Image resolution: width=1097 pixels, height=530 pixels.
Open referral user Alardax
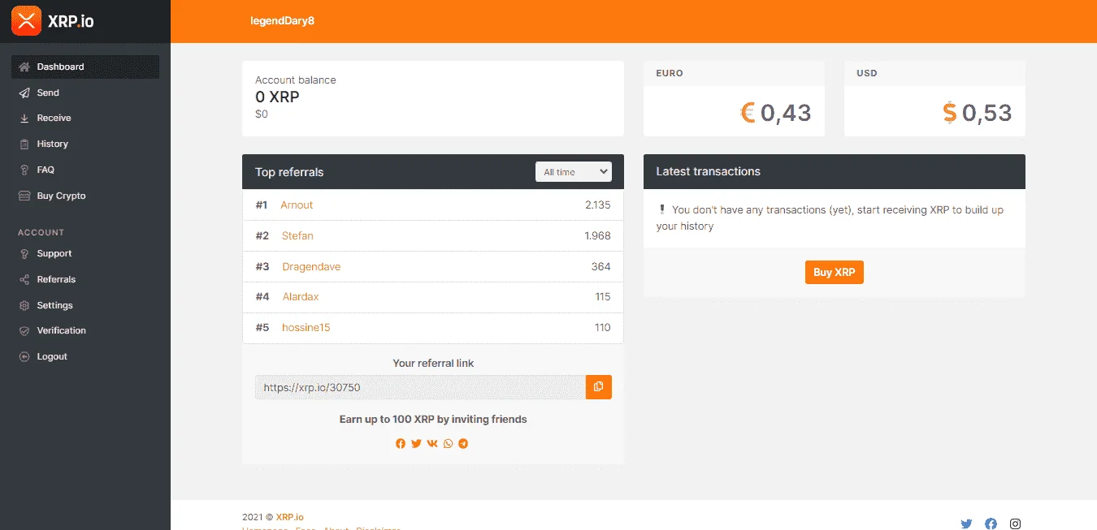click(301, 297)
